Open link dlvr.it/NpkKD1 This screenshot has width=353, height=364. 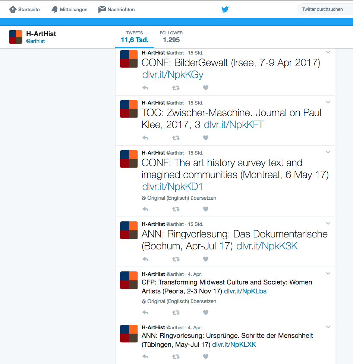tap(173, 187)
